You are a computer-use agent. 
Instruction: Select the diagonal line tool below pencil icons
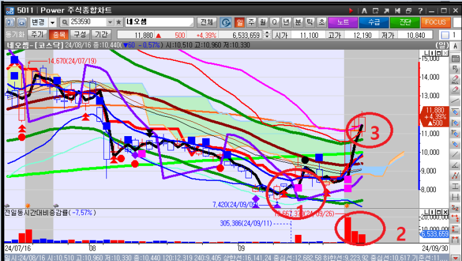tap(455, 154)
